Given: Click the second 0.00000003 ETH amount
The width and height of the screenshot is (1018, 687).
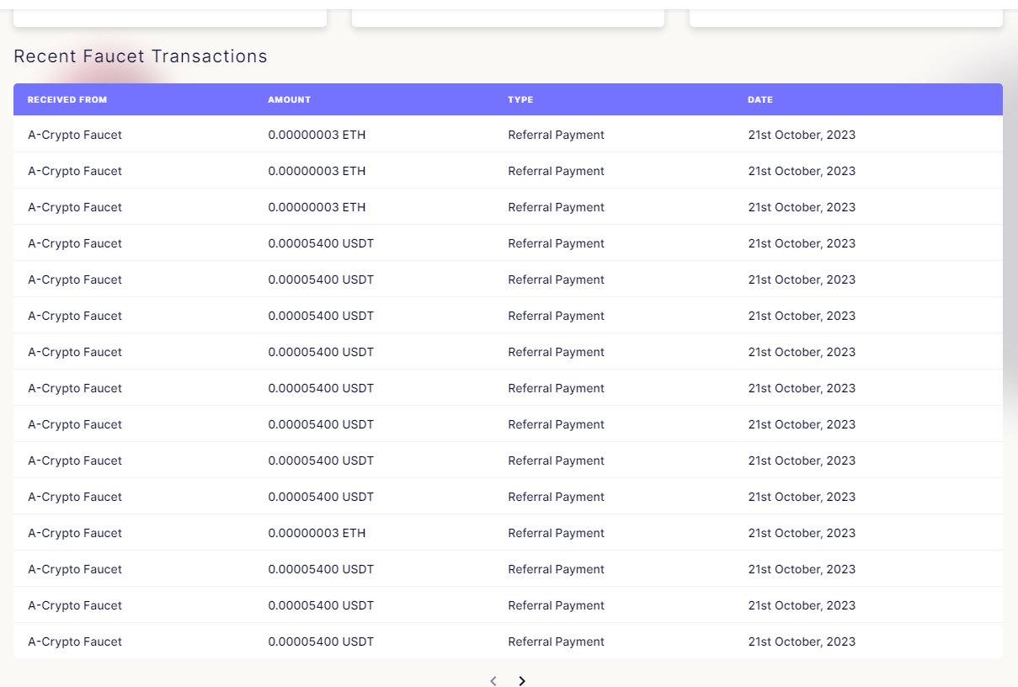Looking at the screenshot, I should click(x=317, y=171).
